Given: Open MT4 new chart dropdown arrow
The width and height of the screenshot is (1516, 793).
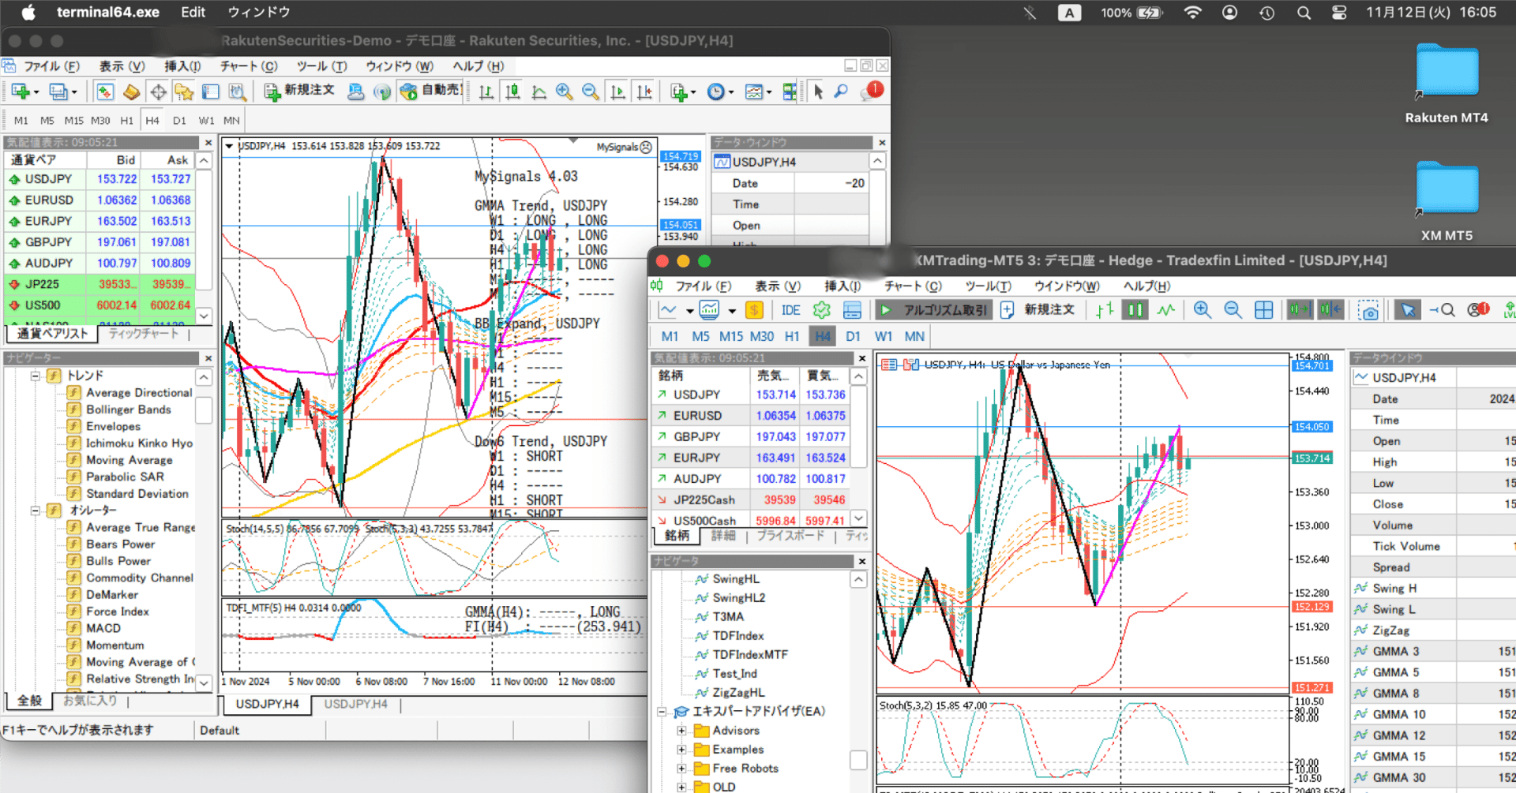Looking at the screenshot, I should point(36,93).
